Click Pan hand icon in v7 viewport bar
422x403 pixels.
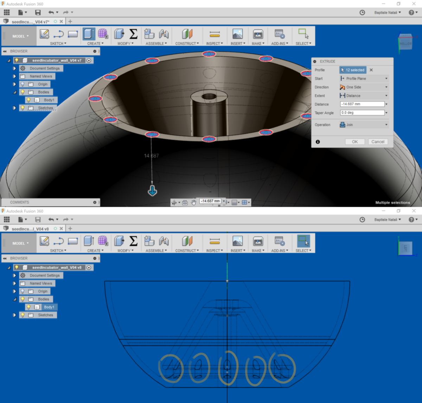[x=194, y=202]
